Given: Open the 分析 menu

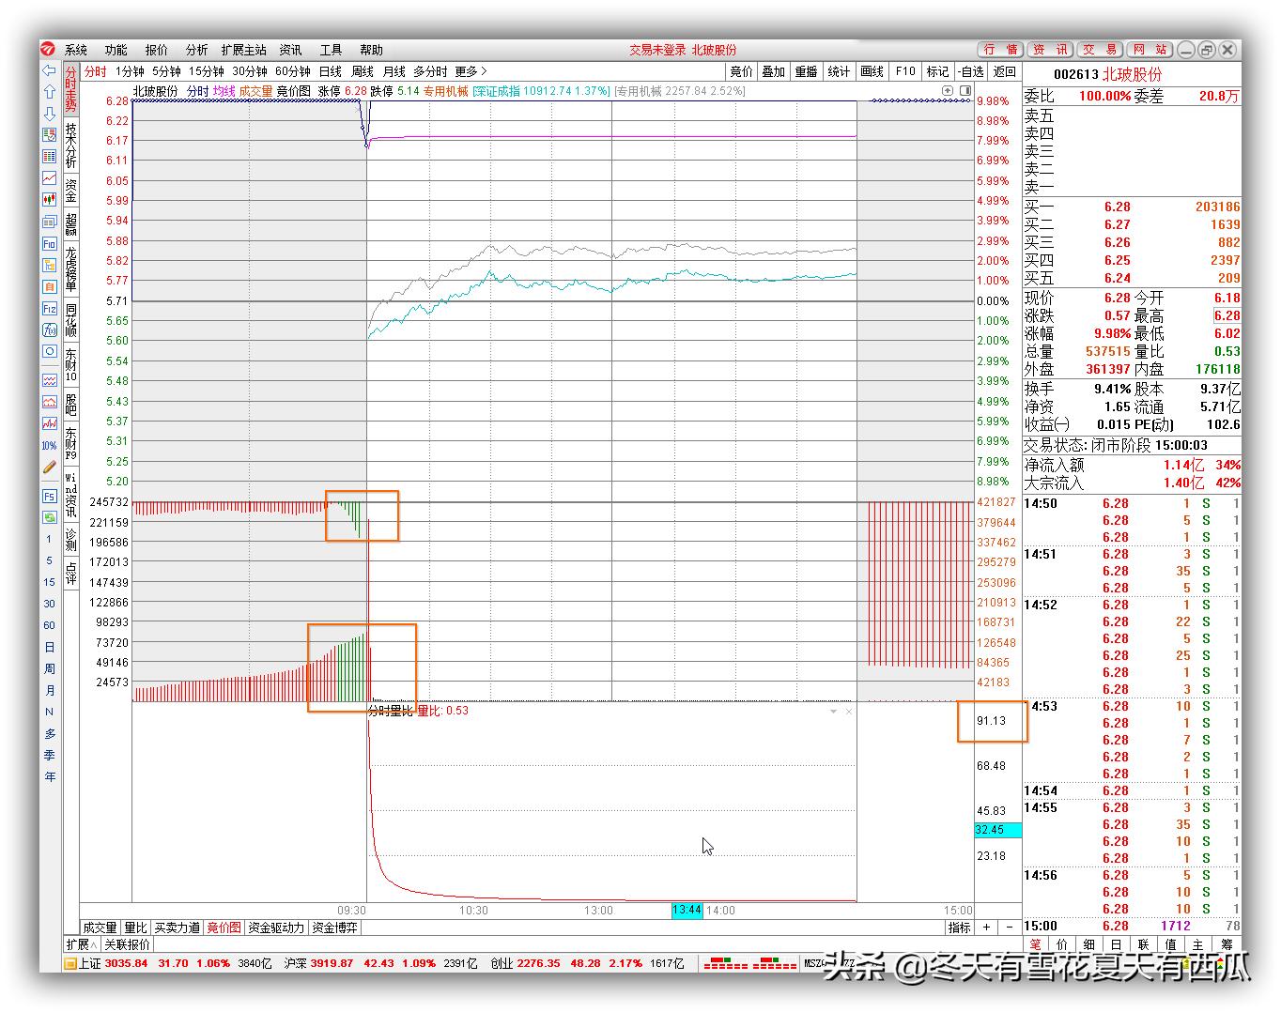Looking at the screenshot, I should coord(197,50).
